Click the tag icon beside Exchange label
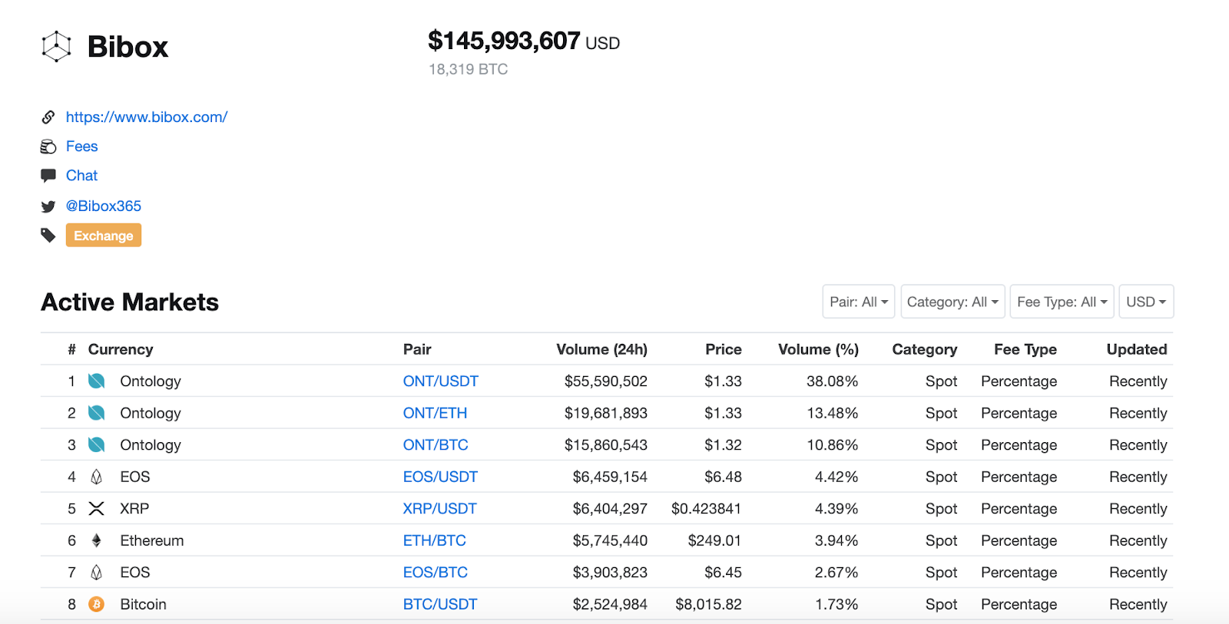Screen dimensions: 1229x624 (48, 235)
